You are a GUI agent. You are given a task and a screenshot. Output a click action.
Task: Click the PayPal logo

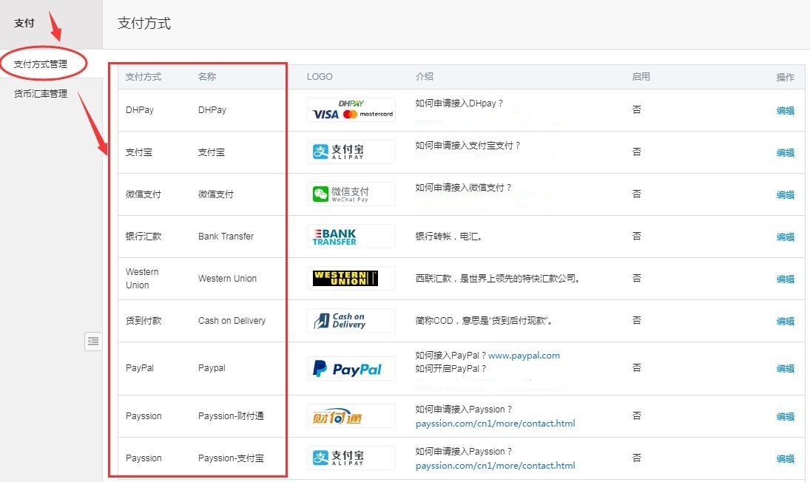[x=351, y=368]
